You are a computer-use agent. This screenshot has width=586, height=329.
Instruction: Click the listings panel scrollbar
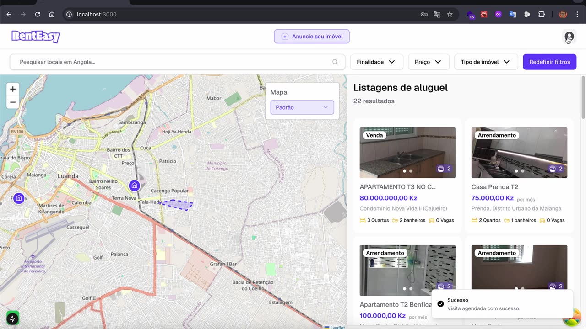click(583, 97)
